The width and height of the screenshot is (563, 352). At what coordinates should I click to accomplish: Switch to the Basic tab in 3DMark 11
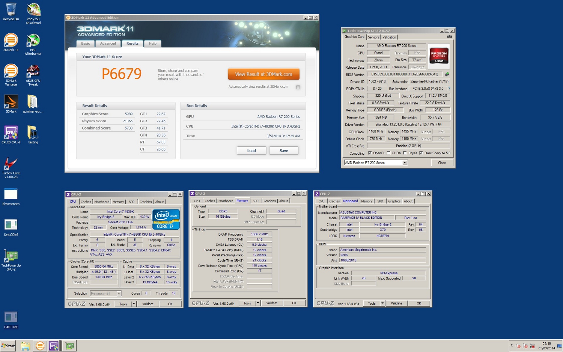(x=86, y=44)
